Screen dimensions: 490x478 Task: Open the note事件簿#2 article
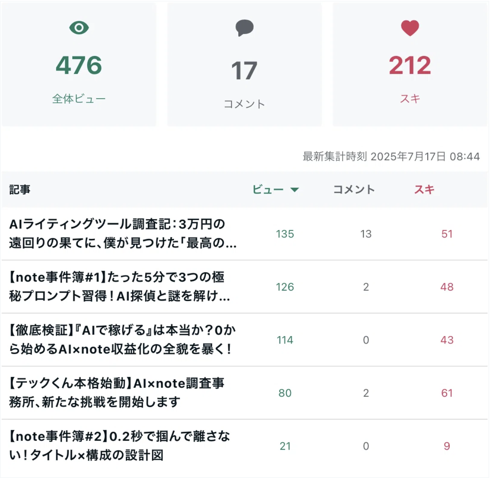tap(119, 446)
